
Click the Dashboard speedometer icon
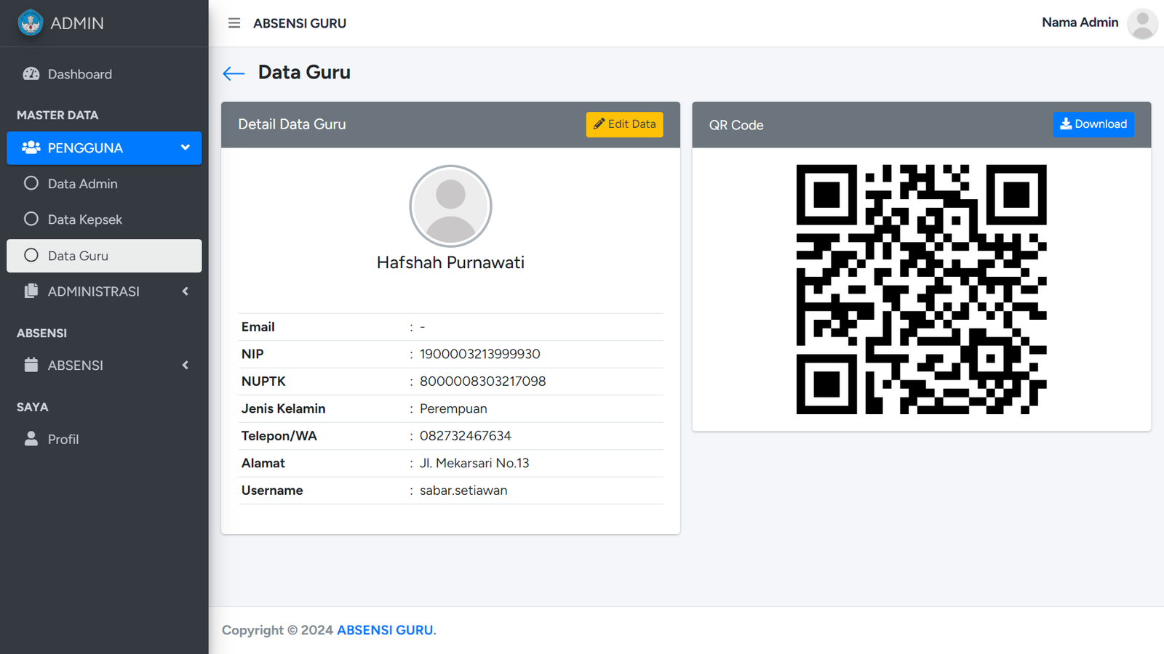pyautogui.click(x=31, y=74)
